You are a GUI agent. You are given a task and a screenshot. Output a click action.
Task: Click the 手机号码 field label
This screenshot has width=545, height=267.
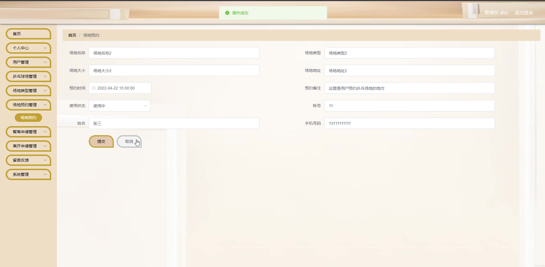[313, 123]
